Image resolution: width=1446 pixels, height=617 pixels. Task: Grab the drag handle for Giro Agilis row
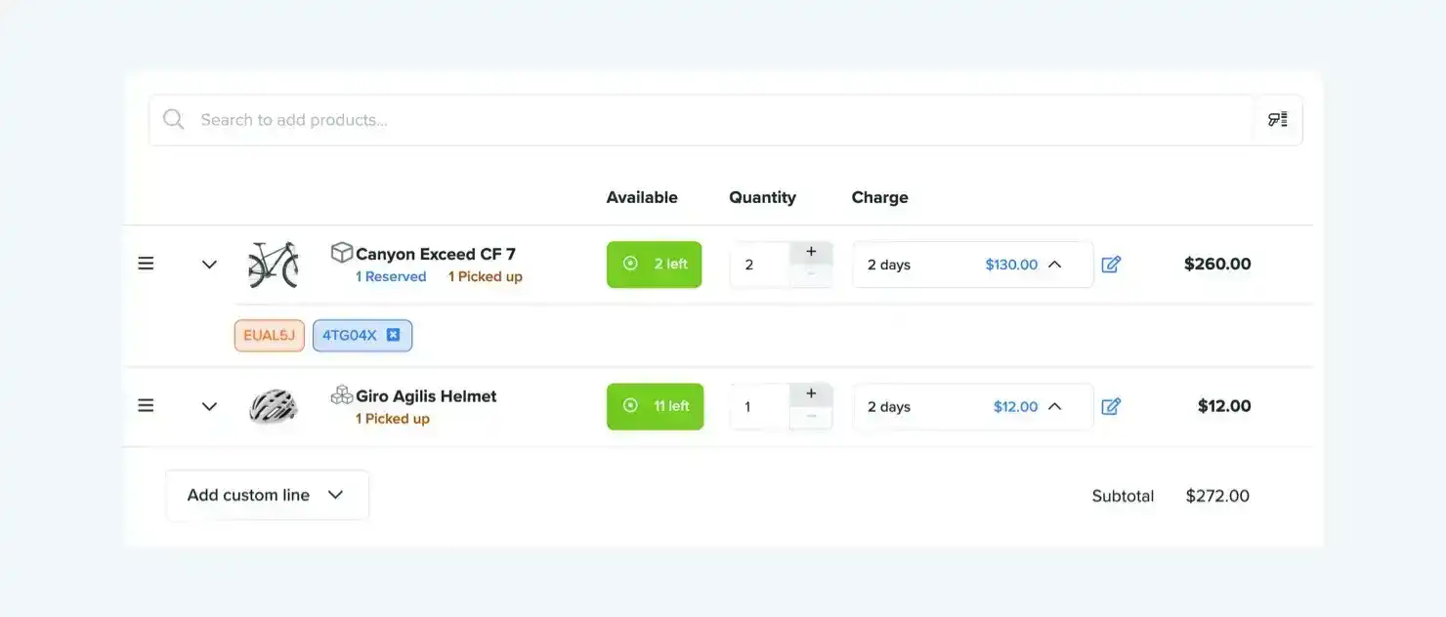(x=146, y=405)
